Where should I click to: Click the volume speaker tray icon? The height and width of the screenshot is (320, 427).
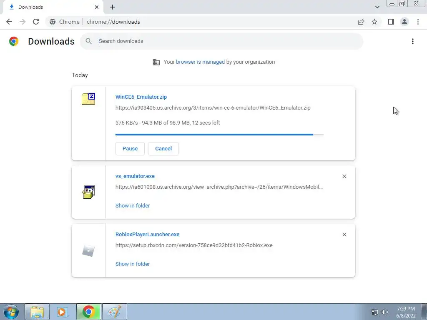[385, 312]
